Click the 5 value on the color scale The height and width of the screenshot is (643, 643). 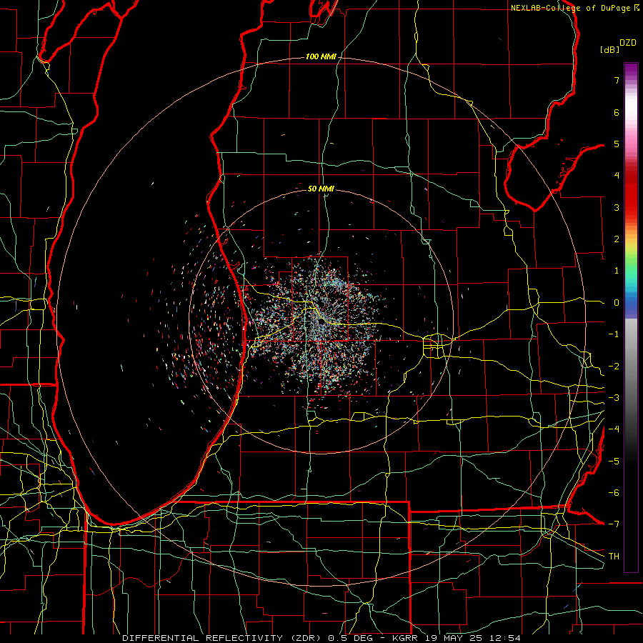(617, 144)
